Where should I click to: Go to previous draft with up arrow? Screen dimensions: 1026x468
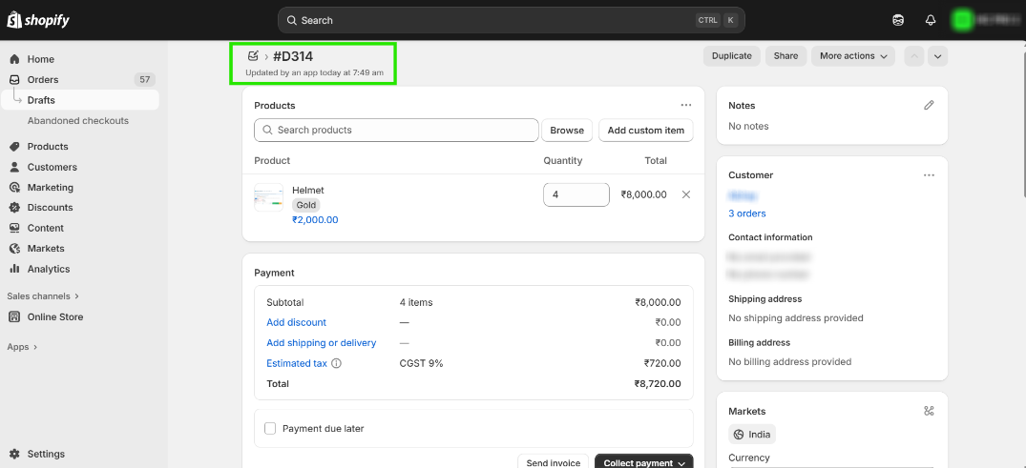click(x=913, y=56)
